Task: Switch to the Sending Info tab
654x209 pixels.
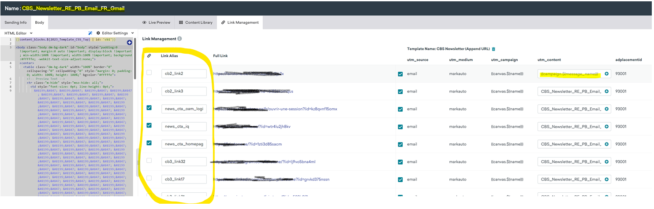Action: pos(15,22)
